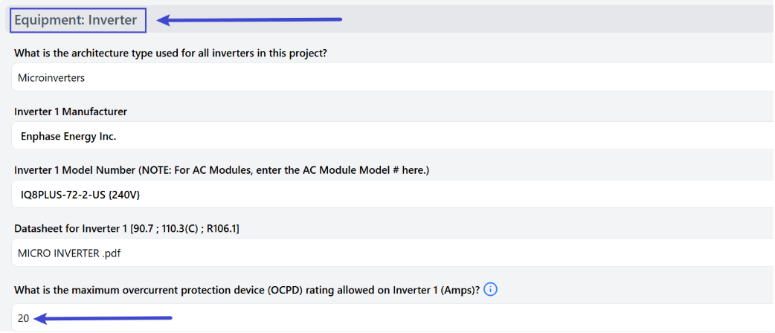
Task: Collapse the Equipment: Inverter section heading
Action: pos(78,20)
